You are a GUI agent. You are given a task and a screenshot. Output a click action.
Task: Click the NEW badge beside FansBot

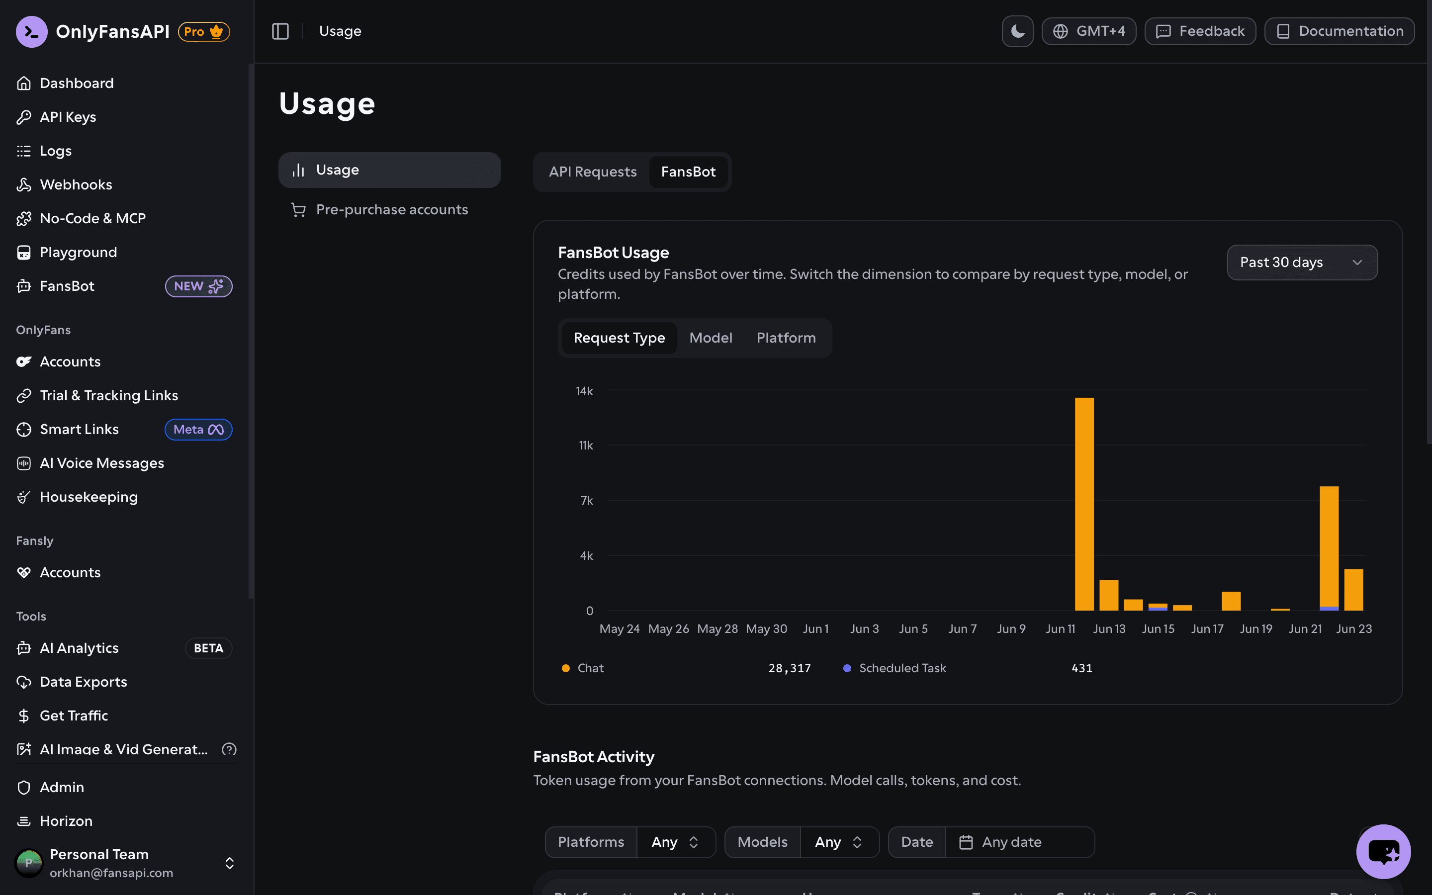pyautogui.click(x=199, y=286)
